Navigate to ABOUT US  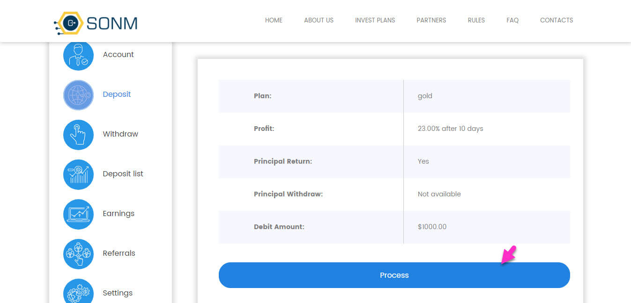pyautogui.click(x=319, y=20)
